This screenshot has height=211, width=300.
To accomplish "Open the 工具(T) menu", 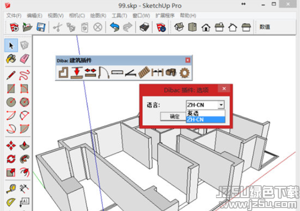I will tap(120, 15).
